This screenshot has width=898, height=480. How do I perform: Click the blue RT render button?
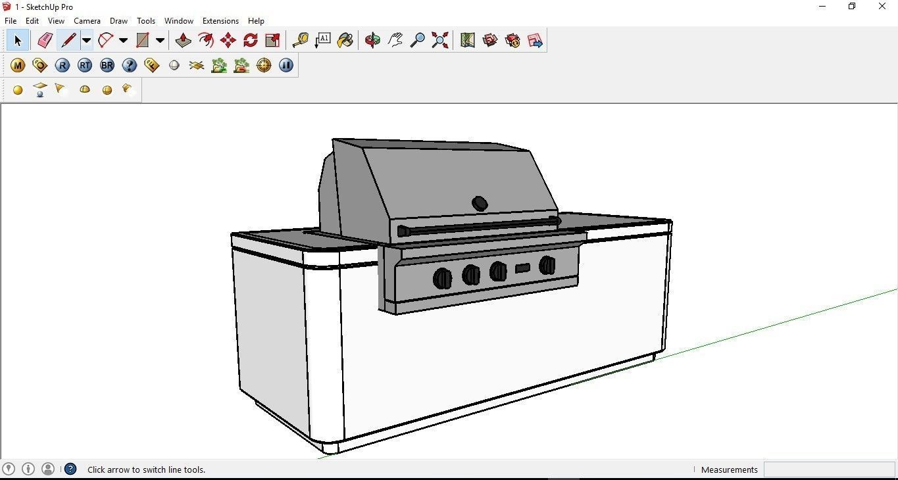coord(85,65)
